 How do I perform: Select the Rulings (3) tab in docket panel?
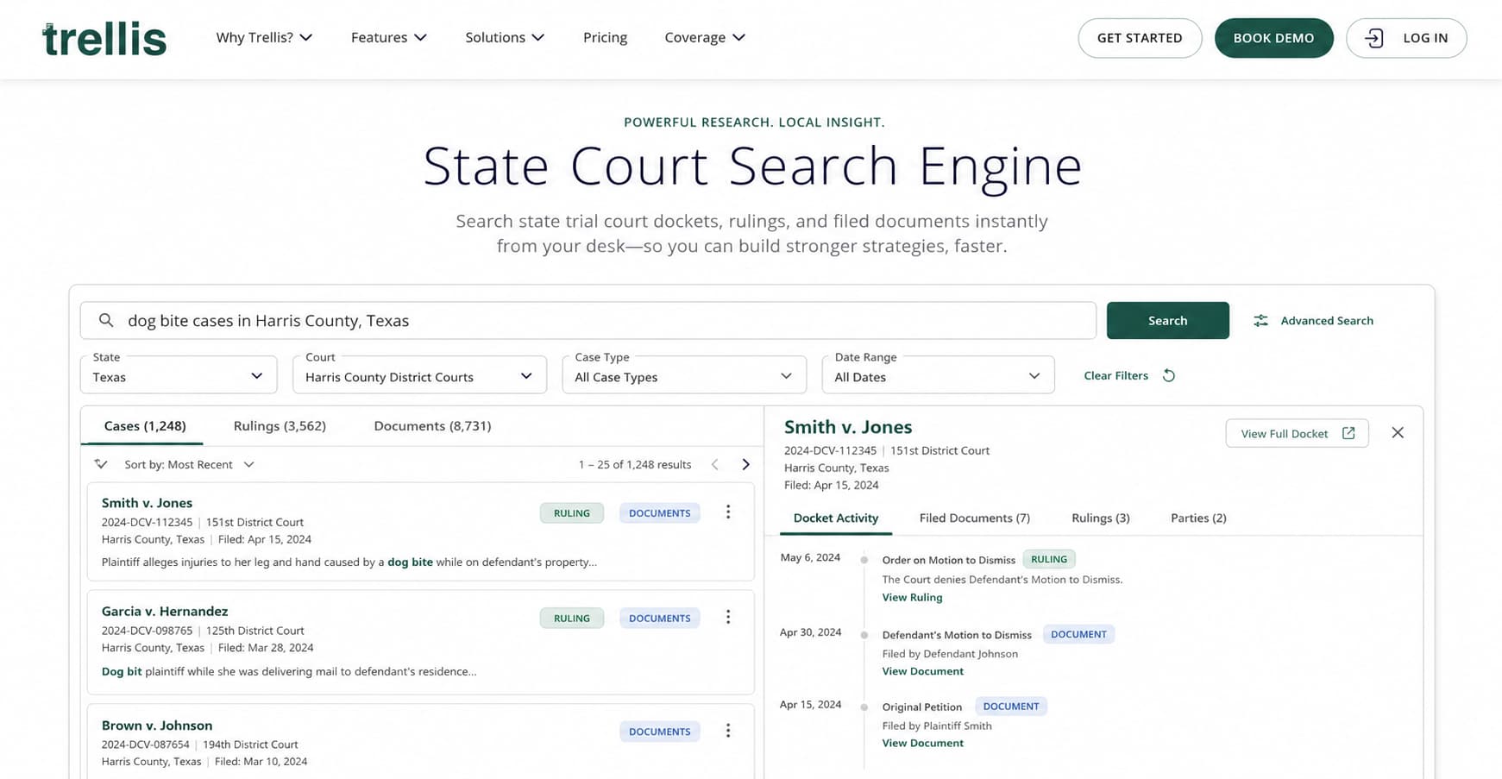click(x=1101, y=518)
